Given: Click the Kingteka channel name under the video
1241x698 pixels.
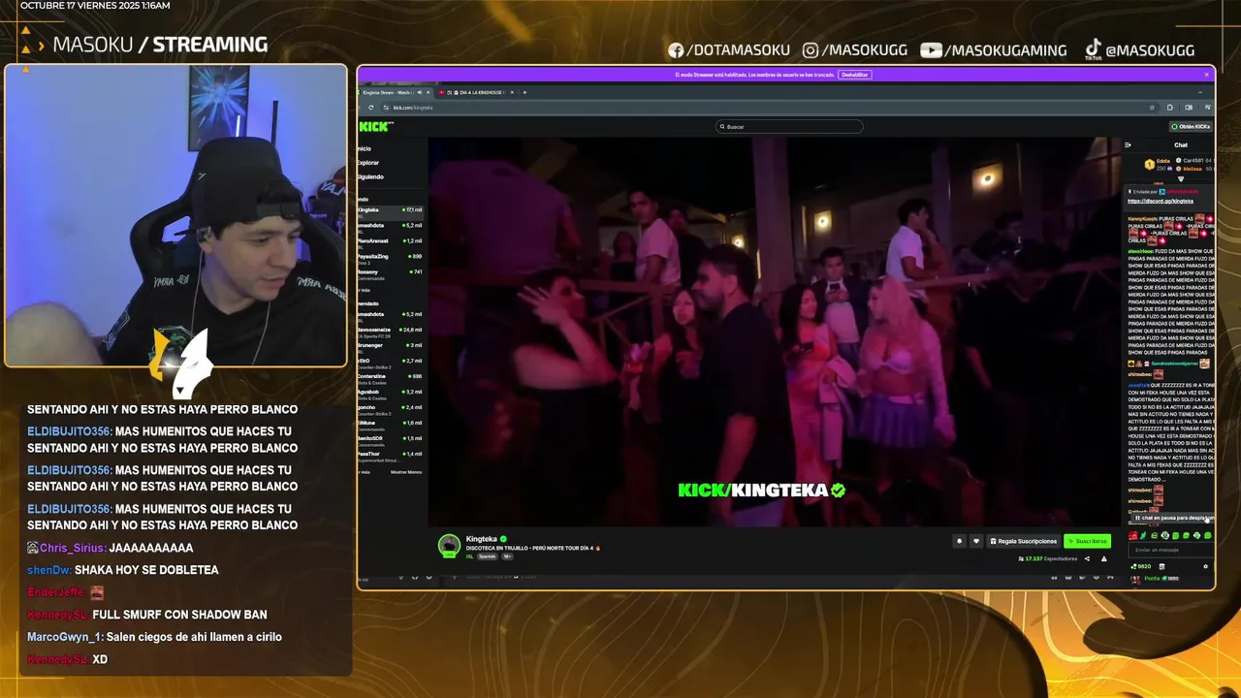Looking at the screenshot, I should [482, 539].
